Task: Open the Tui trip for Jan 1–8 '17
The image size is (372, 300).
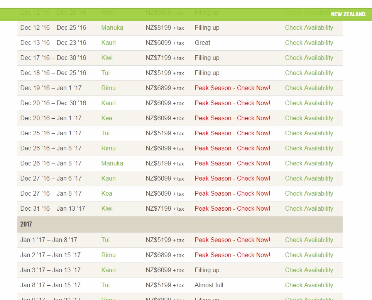Action: click(x=105, y=240)
